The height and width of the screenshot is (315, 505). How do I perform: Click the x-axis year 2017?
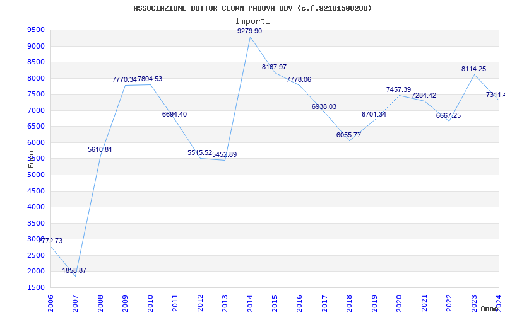click(324, 303)
